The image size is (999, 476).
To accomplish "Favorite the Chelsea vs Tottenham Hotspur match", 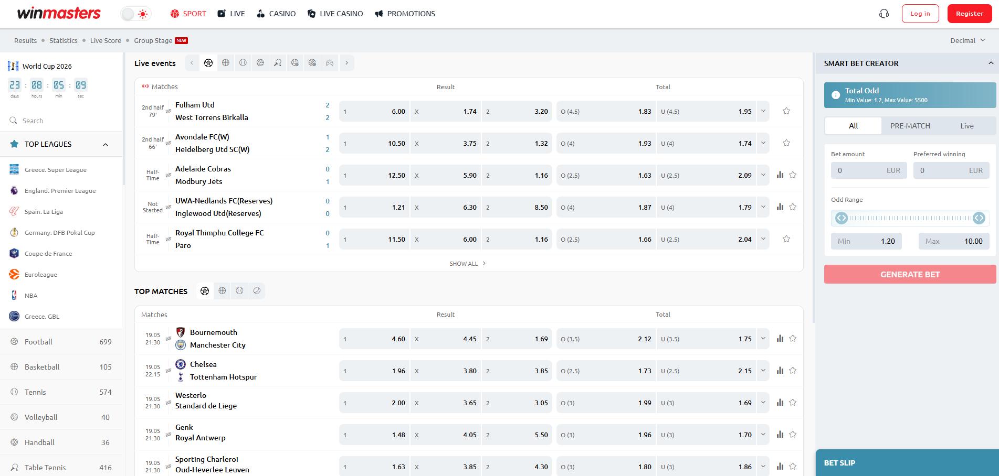I will tap(793, 371).
